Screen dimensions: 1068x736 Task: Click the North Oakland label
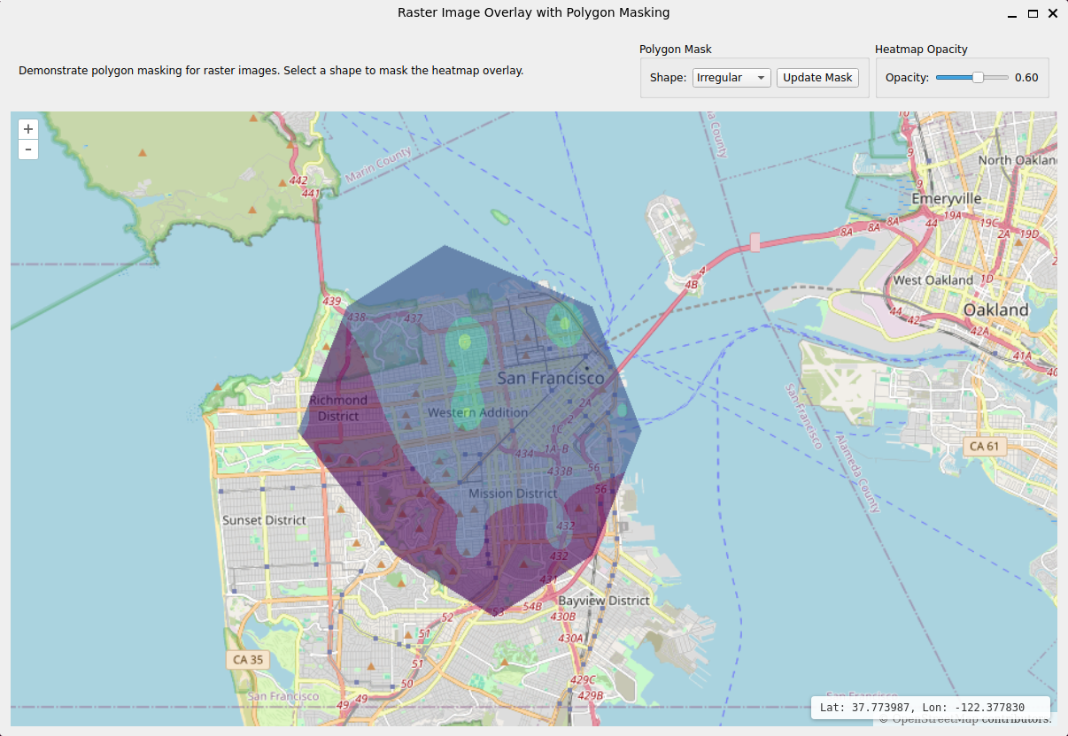coord(1018,160)
